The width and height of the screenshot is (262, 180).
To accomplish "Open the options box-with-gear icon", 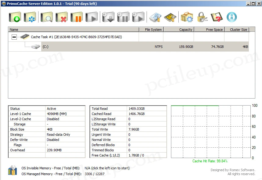I will pos(187,17).
